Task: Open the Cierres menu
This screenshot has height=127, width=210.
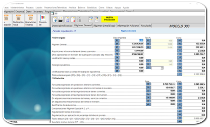Action: 101,8
